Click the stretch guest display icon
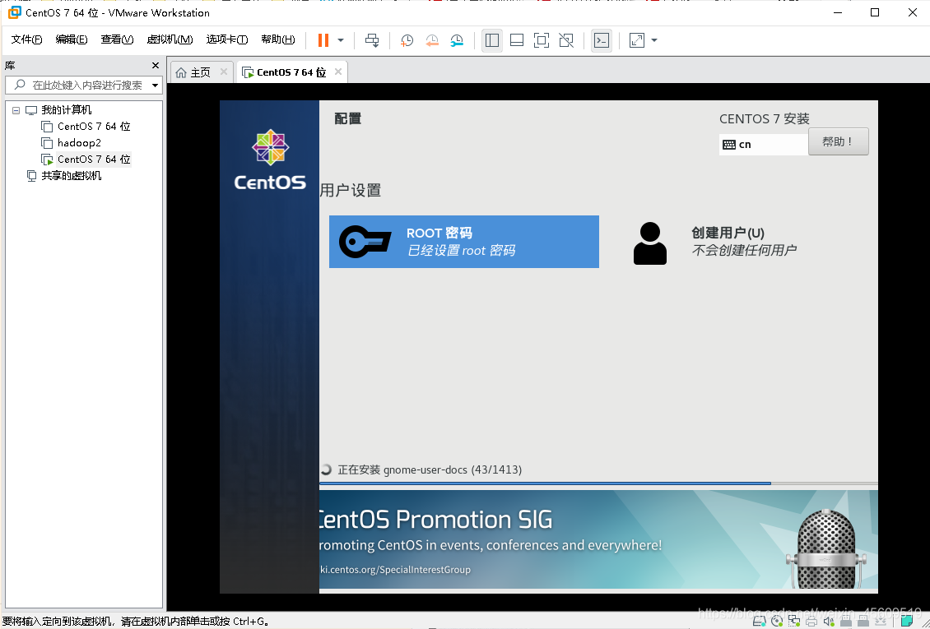This screenshot has width=930, height=629. click(x=636, y=40)
